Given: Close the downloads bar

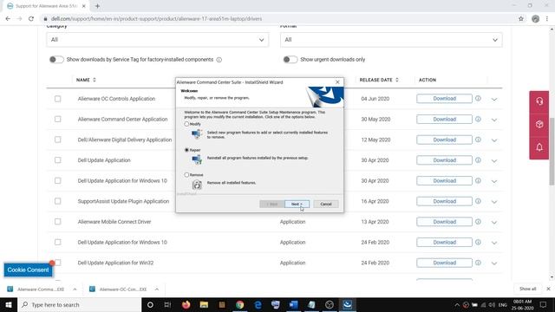Looking at the screenshot, I should point(548,289).
